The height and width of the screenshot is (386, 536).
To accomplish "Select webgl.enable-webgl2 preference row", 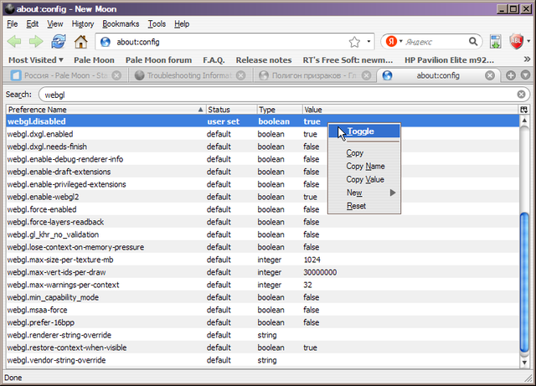I will pyautogui.click(x=262, y=197).
